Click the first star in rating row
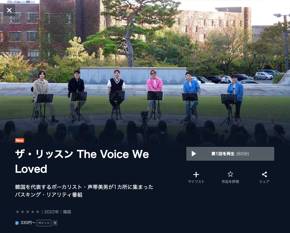Viewport: 290px width, 233px height. click(17, 212)
